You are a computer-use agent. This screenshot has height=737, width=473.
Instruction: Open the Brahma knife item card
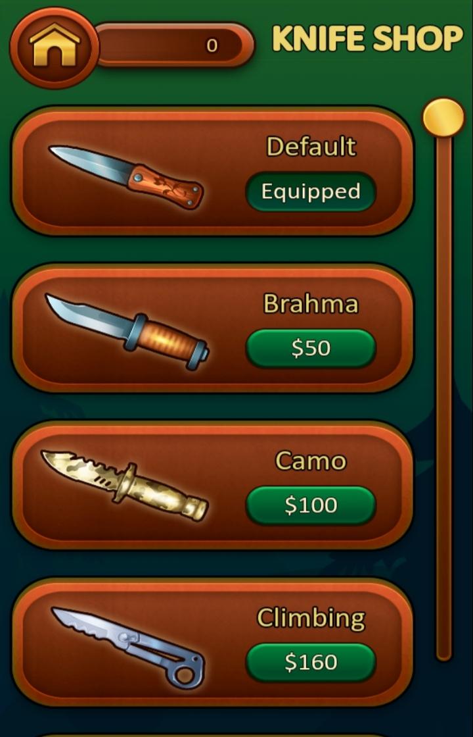pos(213,328)
